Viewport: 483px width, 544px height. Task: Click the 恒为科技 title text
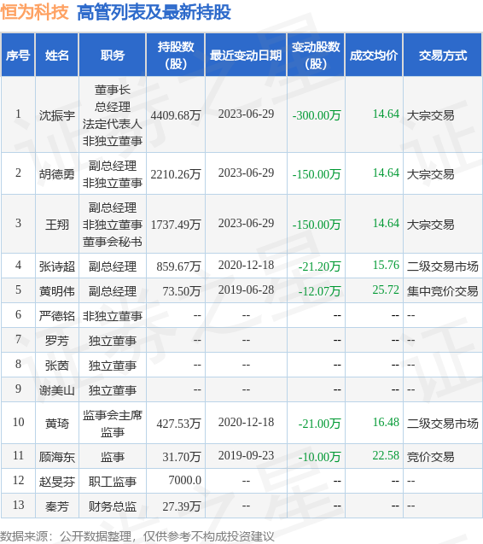coord(35,12)
